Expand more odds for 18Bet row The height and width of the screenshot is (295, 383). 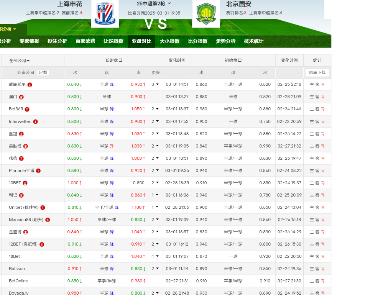pos(155,256)
